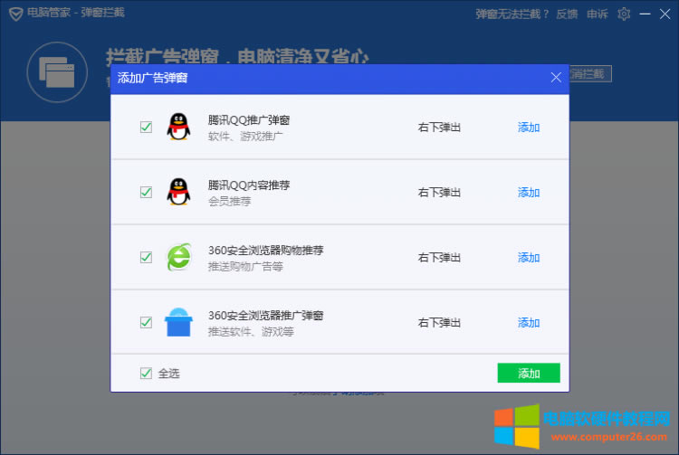679x455 pixels.
Task: Click the 360 browser green e icon
Action: coord(178,258)
